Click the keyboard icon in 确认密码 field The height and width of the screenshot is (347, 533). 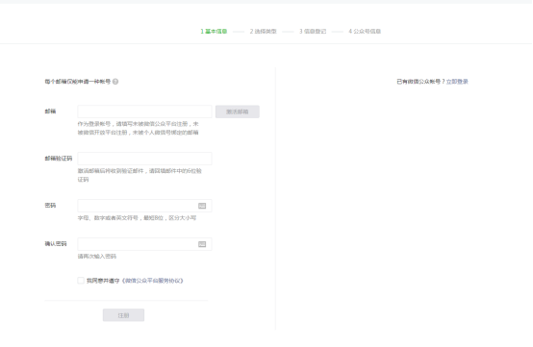(202, 244)
